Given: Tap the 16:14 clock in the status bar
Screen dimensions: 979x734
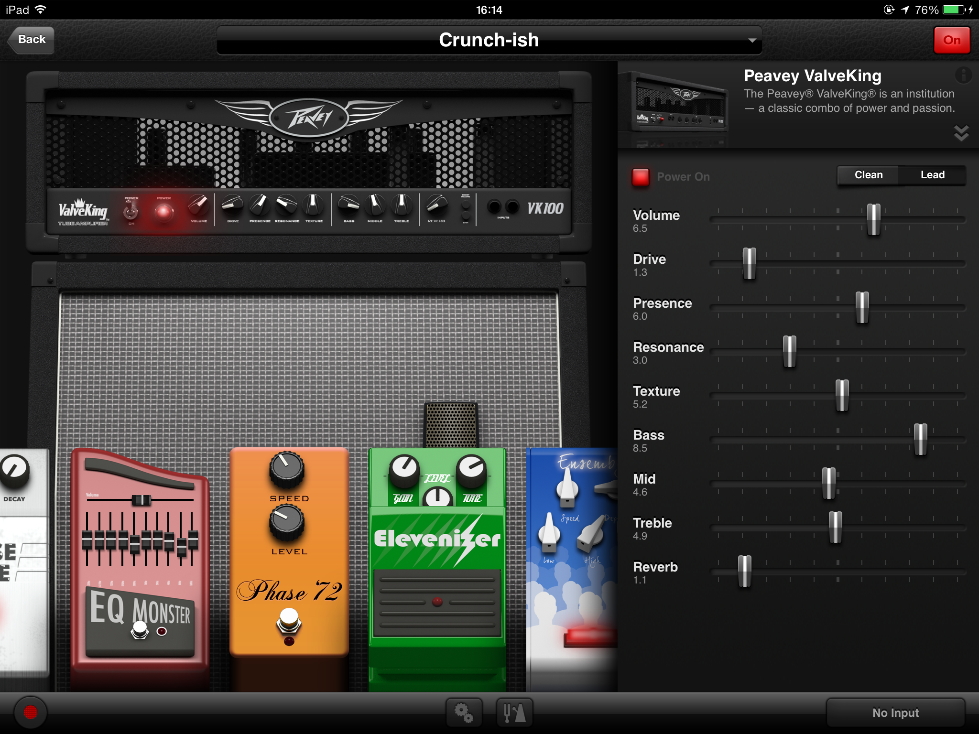Looking at the screenshot, I should 489,10.
